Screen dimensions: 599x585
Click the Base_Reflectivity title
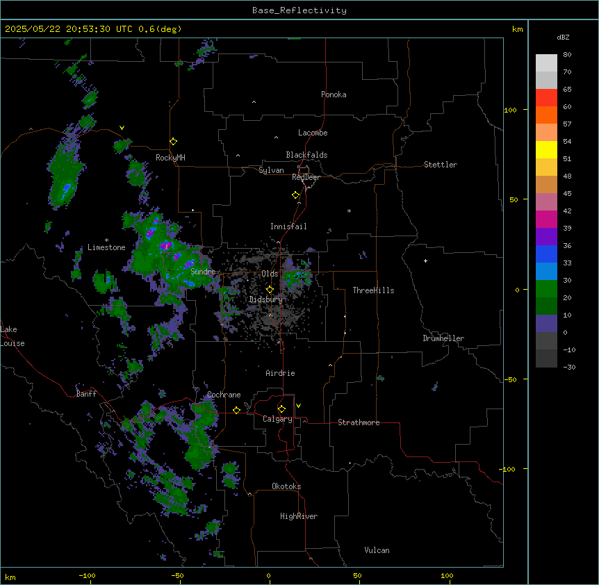[299, 10]
